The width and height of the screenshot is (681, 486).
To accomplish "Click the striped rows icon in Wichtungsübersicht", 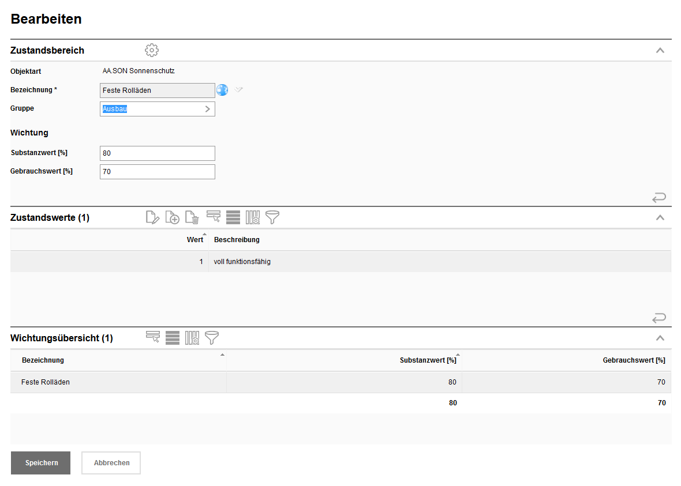I will [173, 338].
